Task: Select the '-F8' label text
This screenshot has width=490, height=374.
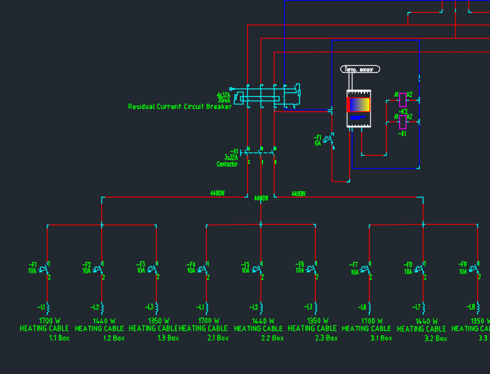Action: coord(408,265)
